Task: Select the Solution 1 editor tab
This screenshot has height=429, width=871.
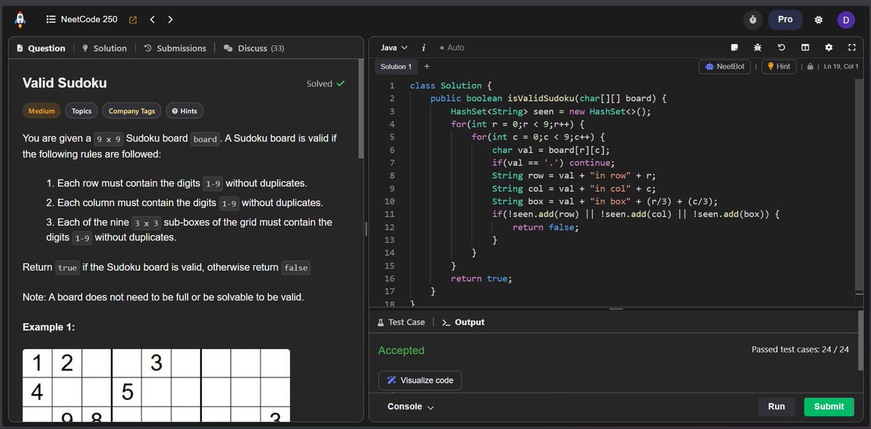Action: [396, 66]
